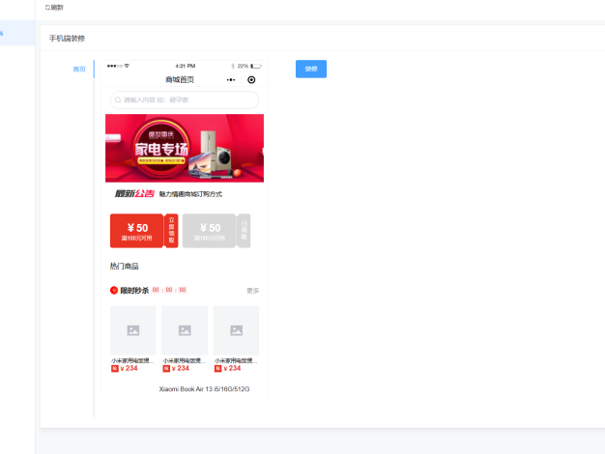
Task: Click the red ¥50 coupon
Action: point(137,231)
